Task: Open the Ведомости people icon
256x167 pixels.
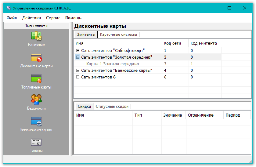Action: point(36,99)
